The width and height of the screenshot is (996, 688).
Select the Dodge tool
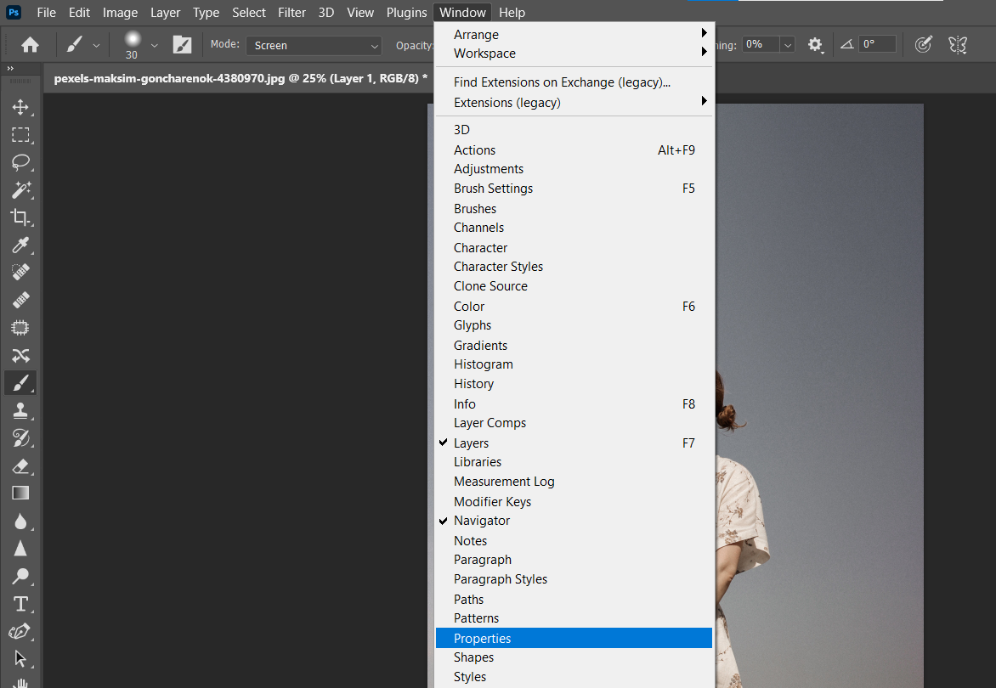(x=20, y=576)
